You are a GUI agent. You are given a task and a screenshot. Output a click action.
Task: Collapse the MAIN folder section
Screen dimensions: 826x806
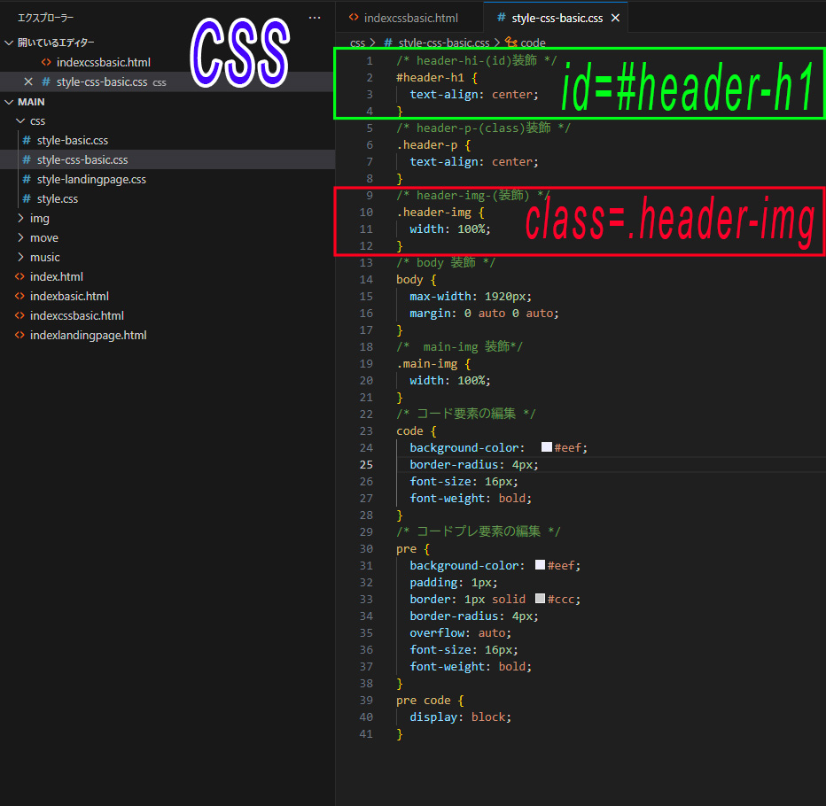[9, 102]
